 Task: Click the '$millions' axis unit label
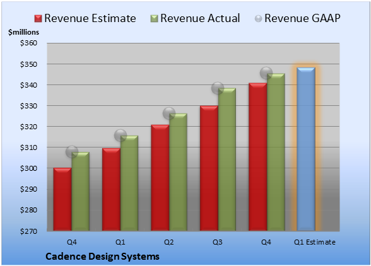click(24, 32)
